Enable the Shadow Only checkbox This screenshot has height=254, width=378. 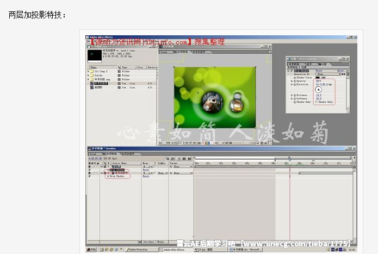tap(317, 102)
